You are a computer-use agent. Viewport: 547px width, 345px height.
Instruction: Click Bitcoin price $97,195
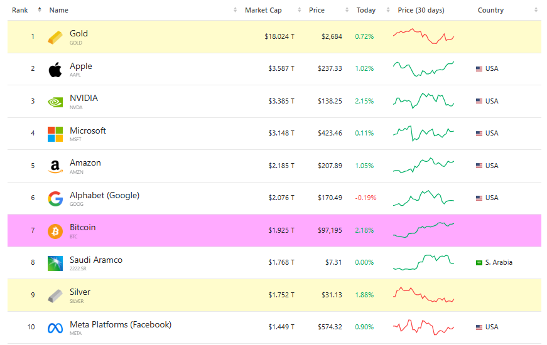[330, 230]
